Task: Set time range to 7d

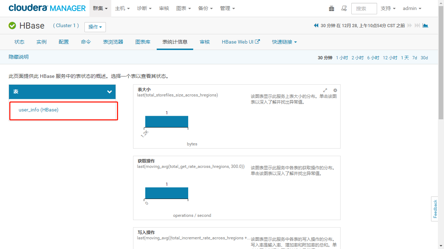Action: [415, 58]
